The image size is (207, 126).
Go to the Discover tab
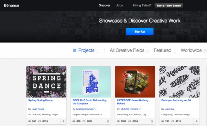point(104,6)
